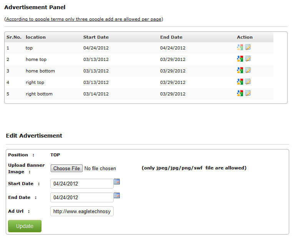Click the 'location' column header
This screenshot has height=243, width=298.
coord(36,37)
